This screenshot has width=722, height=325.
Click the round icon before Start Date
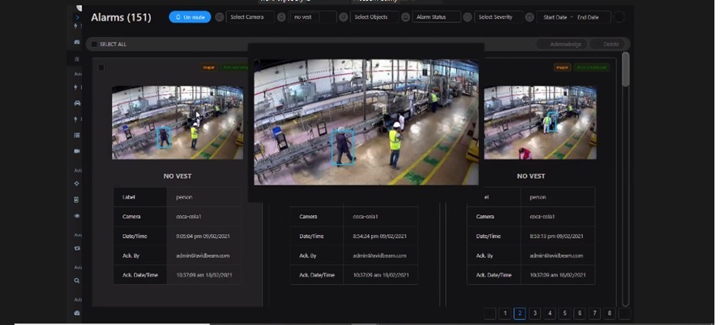(529, 17)
